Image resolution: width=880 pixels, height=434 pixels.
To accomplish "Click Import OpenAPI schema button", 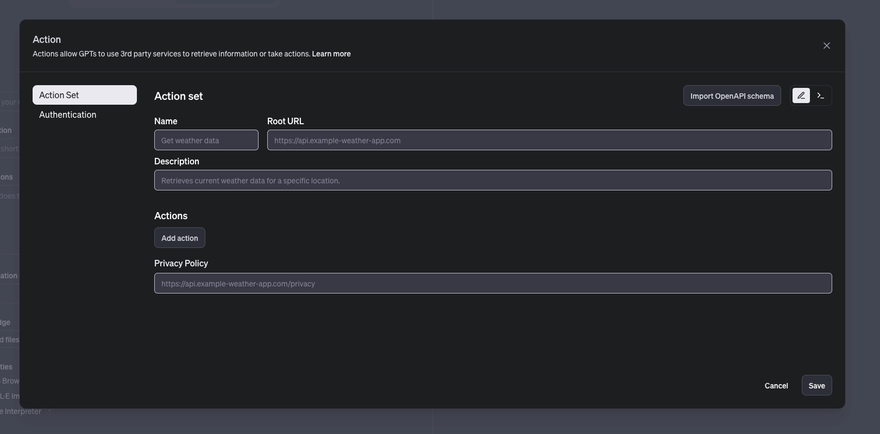I will click(x=732, y=95).
